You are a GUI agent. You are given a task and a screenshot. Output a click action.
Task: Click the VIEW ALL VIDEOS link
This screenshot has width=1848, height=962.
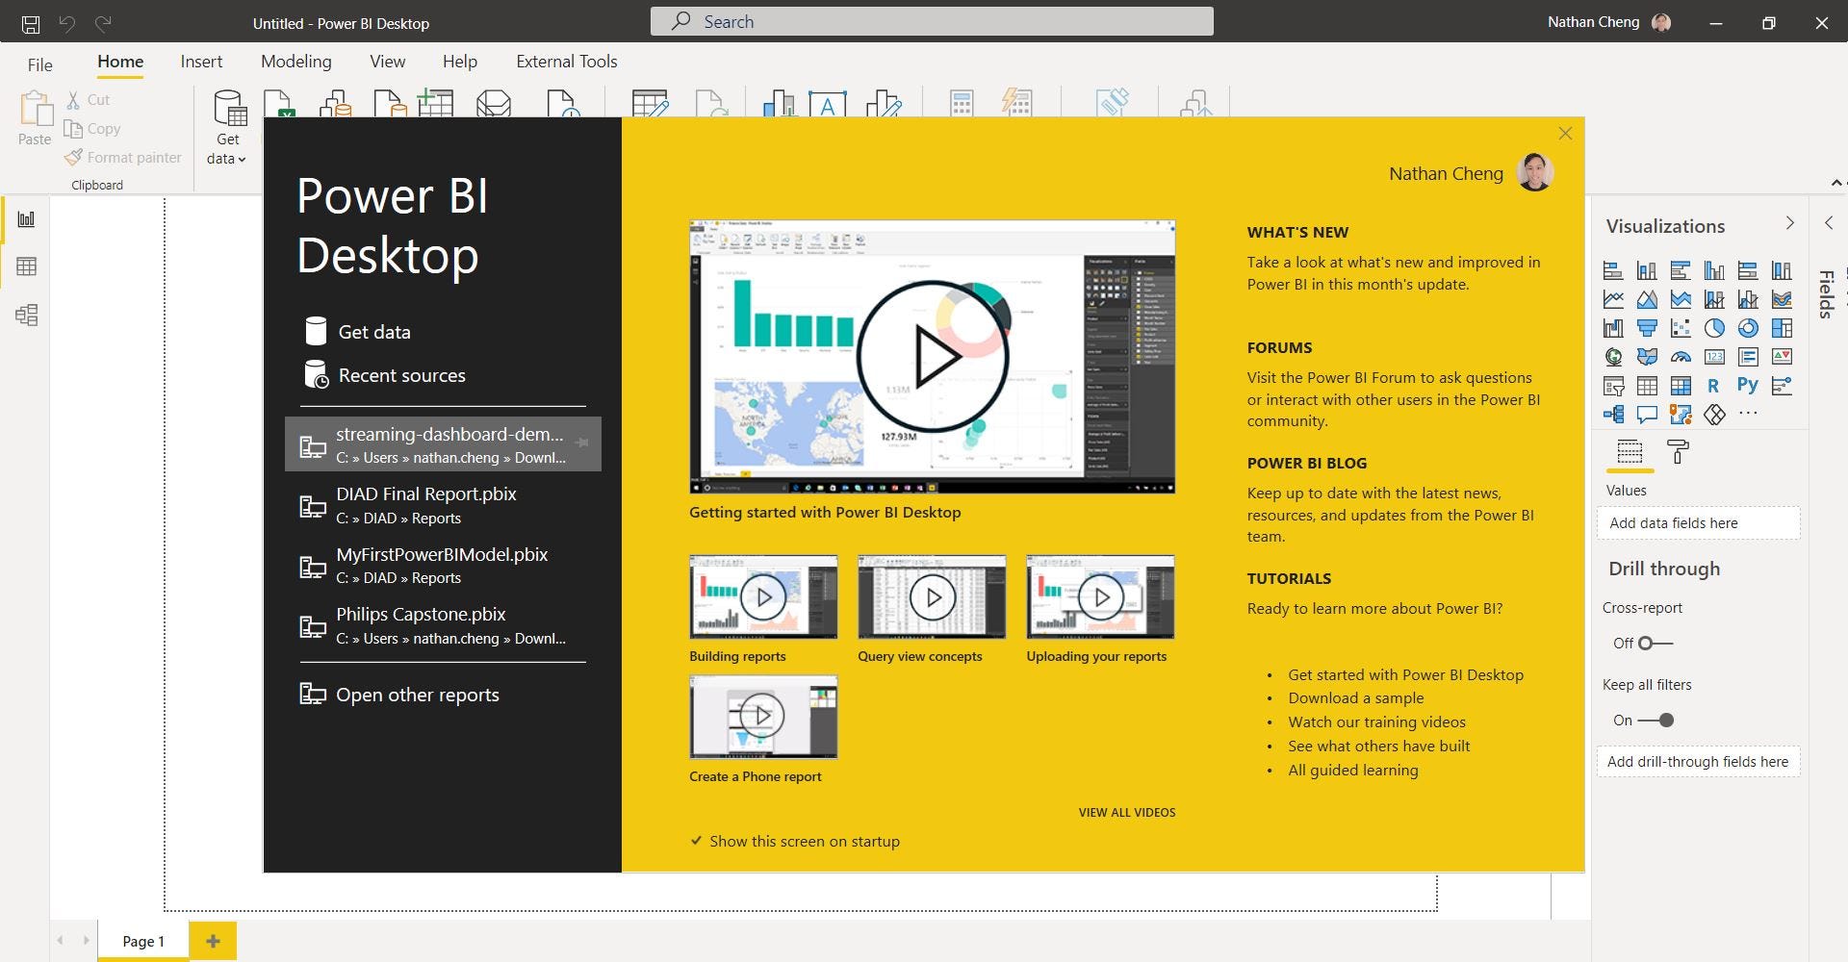[1126, 812]
